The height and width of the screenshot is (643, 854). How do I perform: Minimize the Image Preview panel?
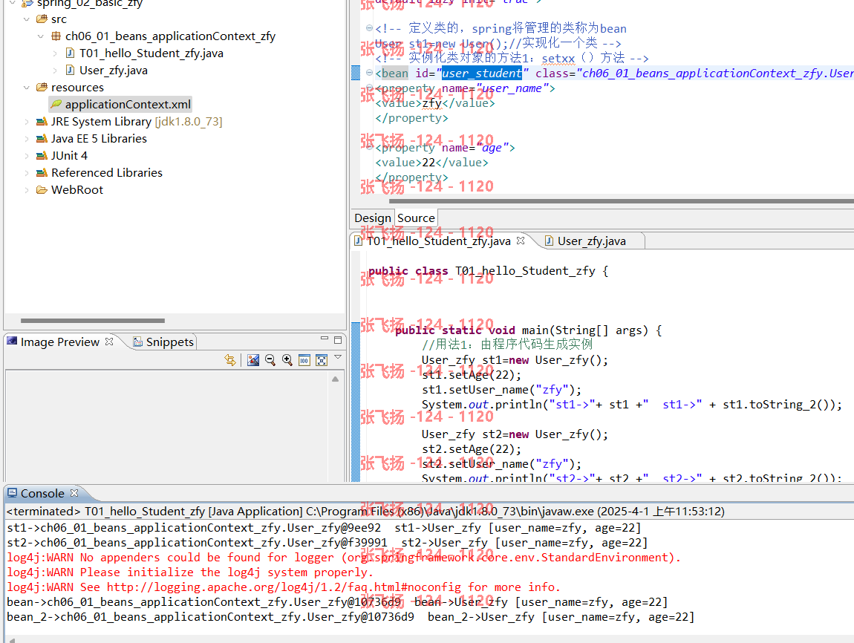click(324, 339)
